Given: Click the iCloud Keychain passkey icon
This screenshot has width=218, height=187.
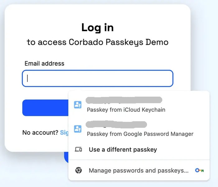Looking at the screenshot, I should click(78, 105).
